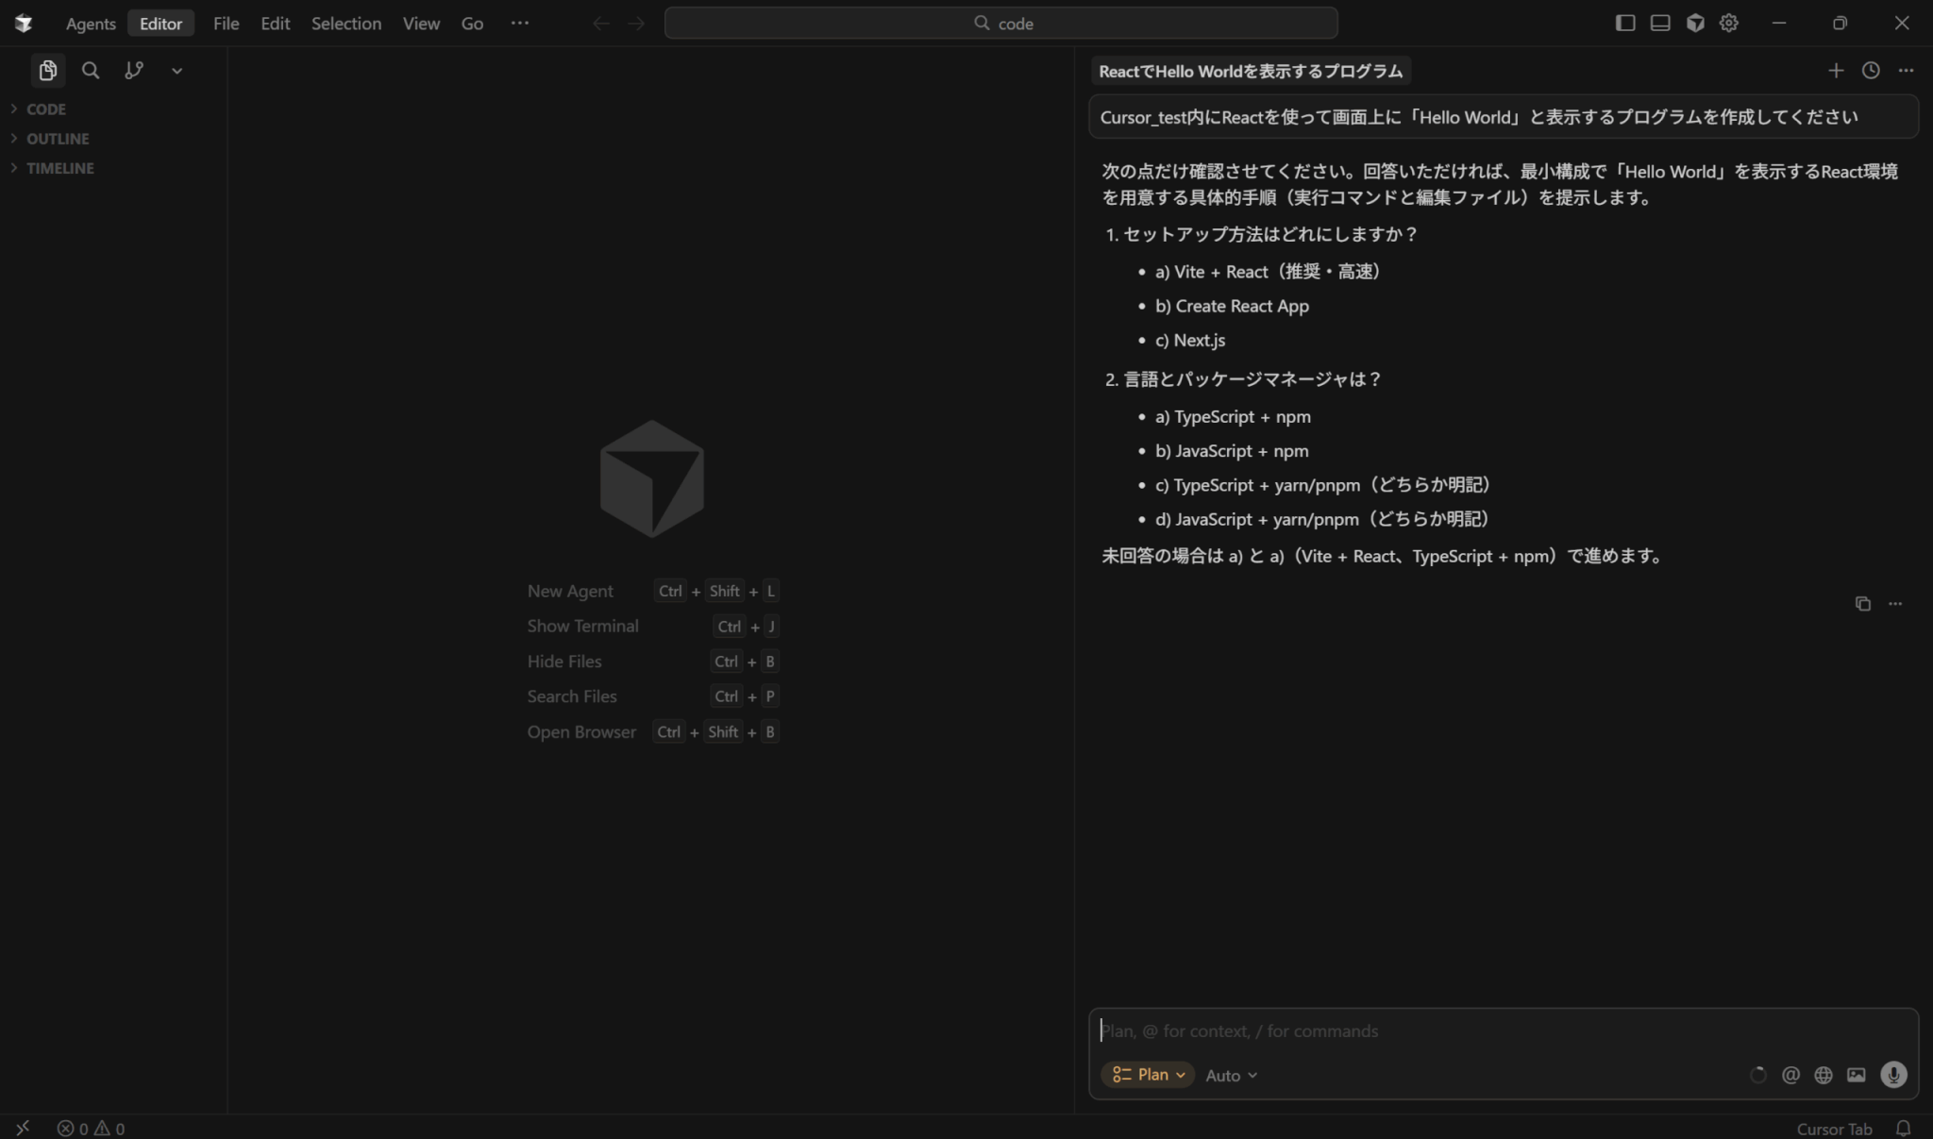
Task: Copy the agent response message
Action: pyautogui.click(x=1862, y=604)
